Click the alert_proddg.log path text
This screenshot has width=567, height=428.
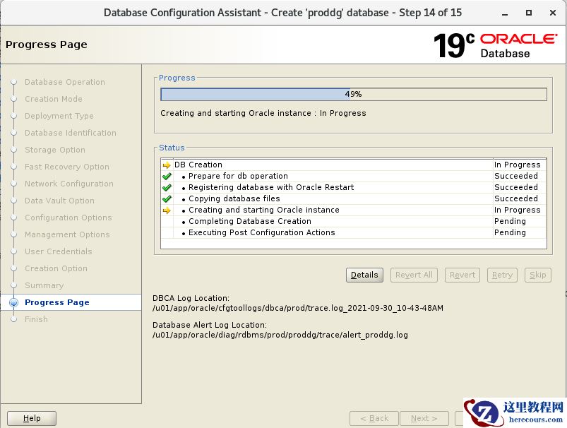(x=280, y=335)
